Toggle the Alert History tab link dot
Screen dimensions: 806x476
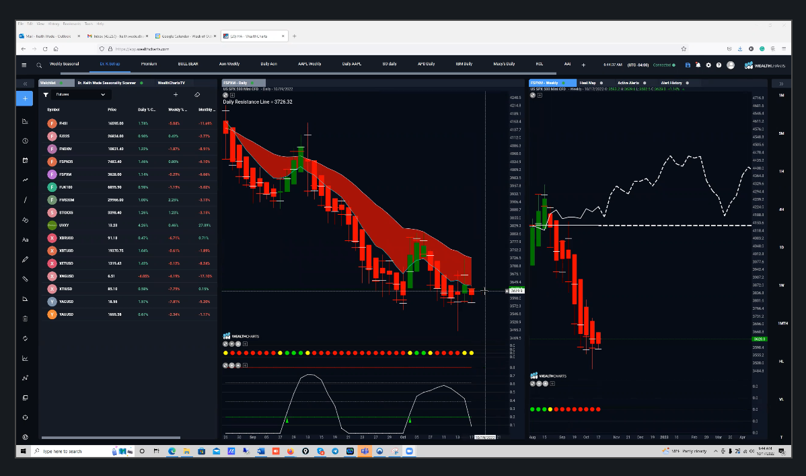(688, 83)
